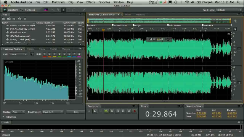Insert file into multitrack icon
Screen dimensions: 244x137
(x=19, y=19)
